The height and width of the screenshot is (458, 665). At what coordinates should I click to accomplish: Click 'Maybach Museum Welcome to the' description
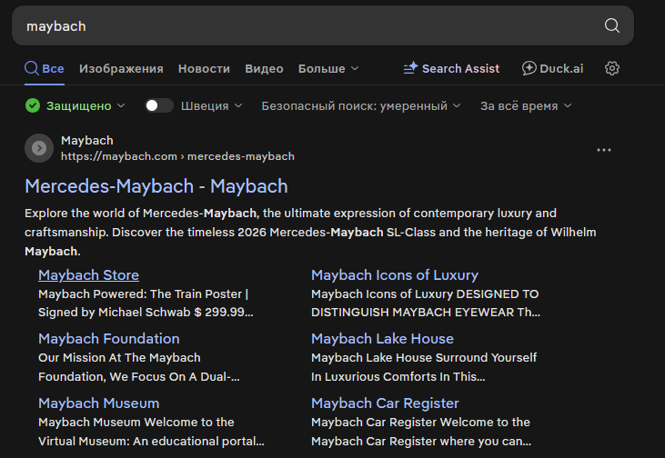(151, 432)
